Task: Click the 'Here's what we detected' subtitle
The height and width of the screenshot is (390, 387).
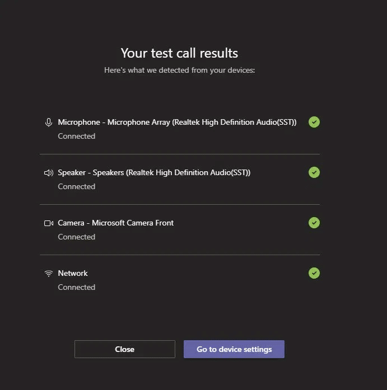Action: [x=179, y=71]
